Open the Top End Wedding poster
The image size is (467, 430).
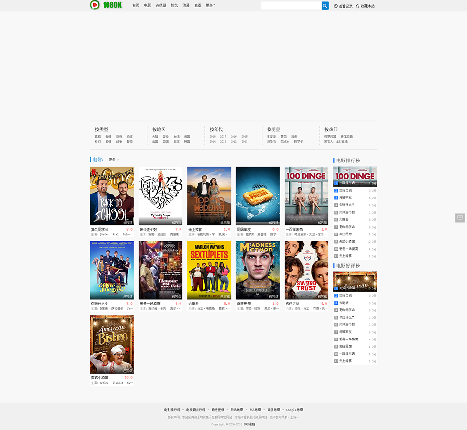209,196
